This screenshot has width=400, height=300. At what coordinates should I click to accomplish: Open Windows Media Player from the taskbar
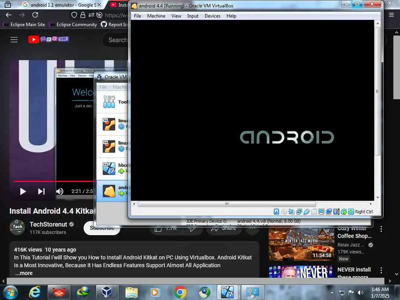(155, 292)
